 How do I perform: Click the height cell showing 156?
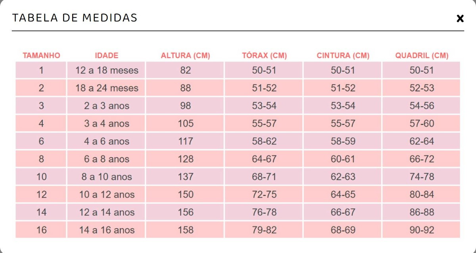tap(185, 212)
